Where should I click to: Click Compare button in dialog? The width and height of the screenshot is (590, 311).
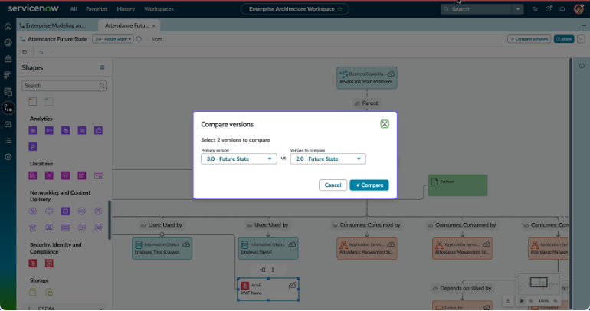point(369,185)
